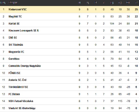Open the Kistarcsai VSC team link

[18, 9]
